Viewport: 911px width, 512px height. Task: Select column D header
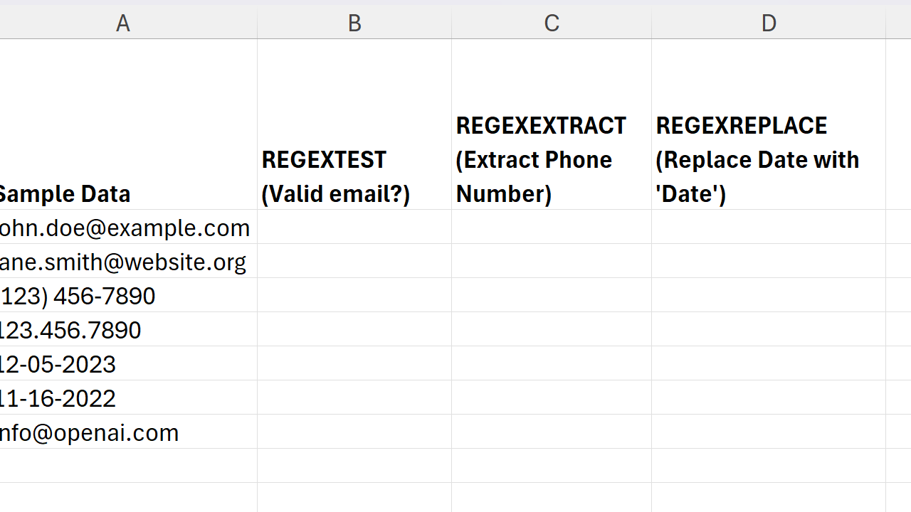(769, 23)
